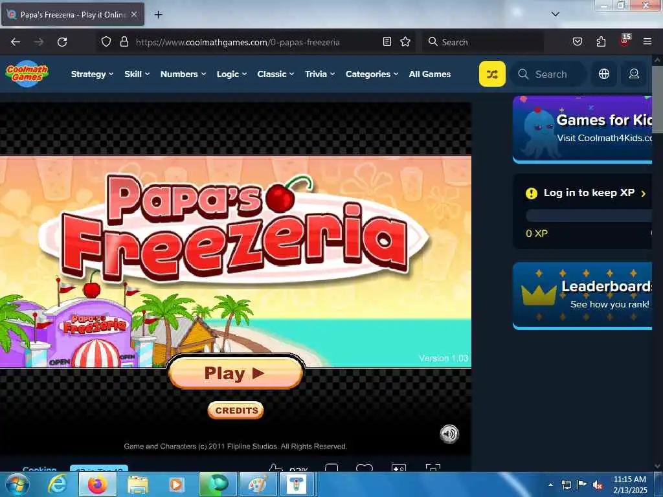
Task: Show hidden system tray icons
Action: pyautogui.click(x=550, y=485)
